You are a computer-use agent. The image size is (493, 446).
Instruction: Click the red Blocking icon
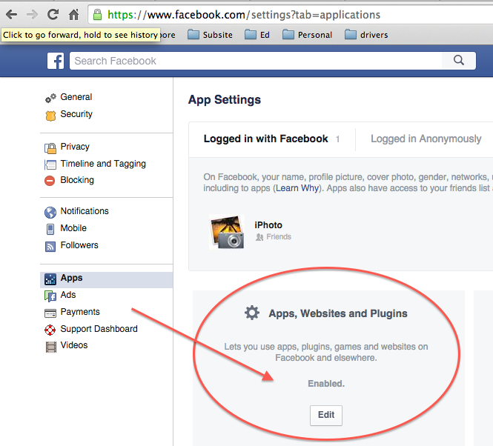pyautogui.click(x=50, y=181)
